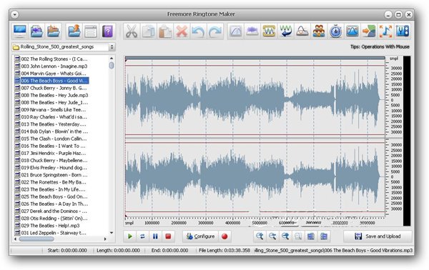
Task: Start recording with the red circle button
Action: click(x=225, y=236)
